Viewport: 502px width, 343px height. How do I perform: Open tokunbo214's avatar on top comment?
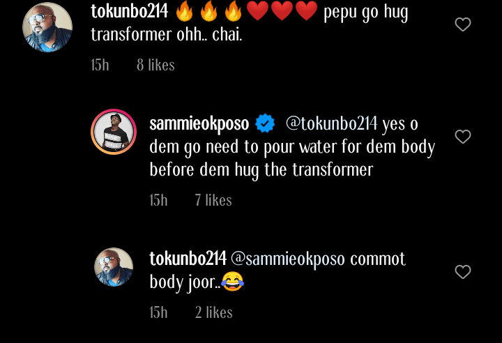pos(47,27)
